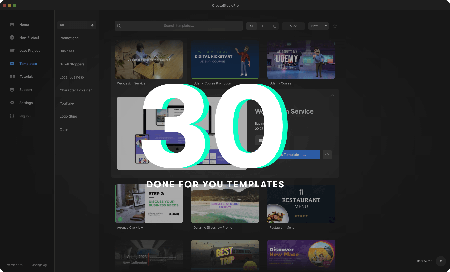Viewport: 450px width, 272px height.
Task: Select landscape aspect ratio filter
Action: tap(261, 26)
